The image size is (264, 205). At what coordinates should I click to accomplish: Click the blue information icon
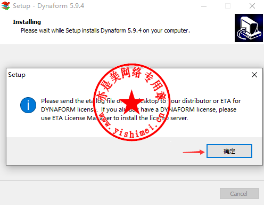[x=28, y=105]
